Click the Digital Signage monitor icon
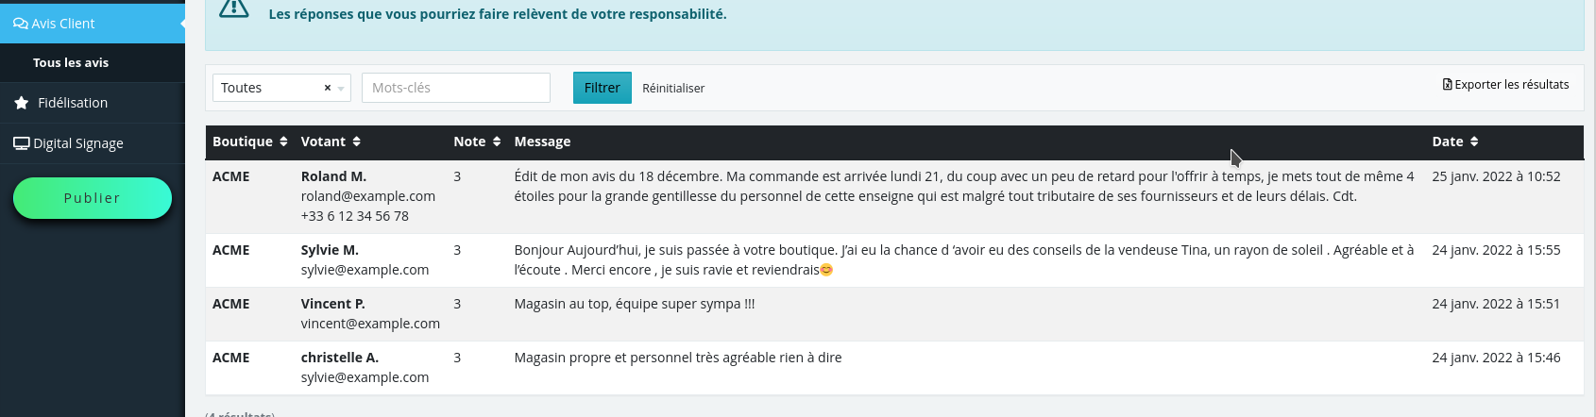 [21, 143]
